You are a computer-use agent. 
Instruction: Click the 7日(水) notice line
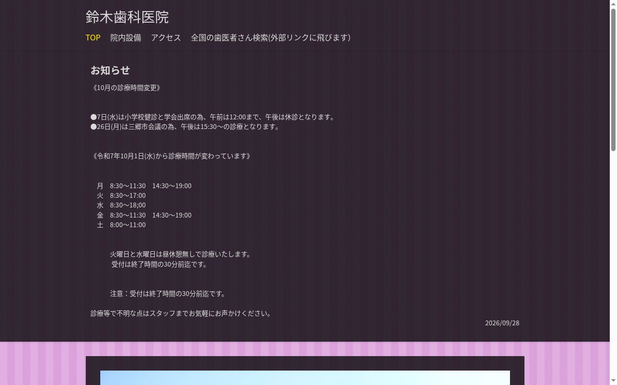(x=213, y=117)
